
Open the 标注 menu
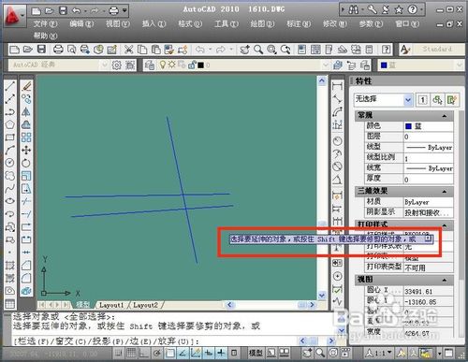[x=299, y=23]
